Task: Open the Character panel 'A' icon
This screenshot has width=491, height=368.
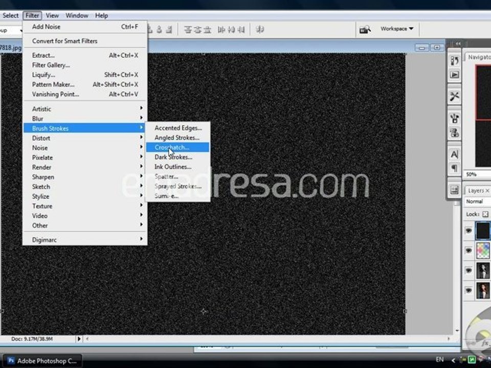Action: 454,154
